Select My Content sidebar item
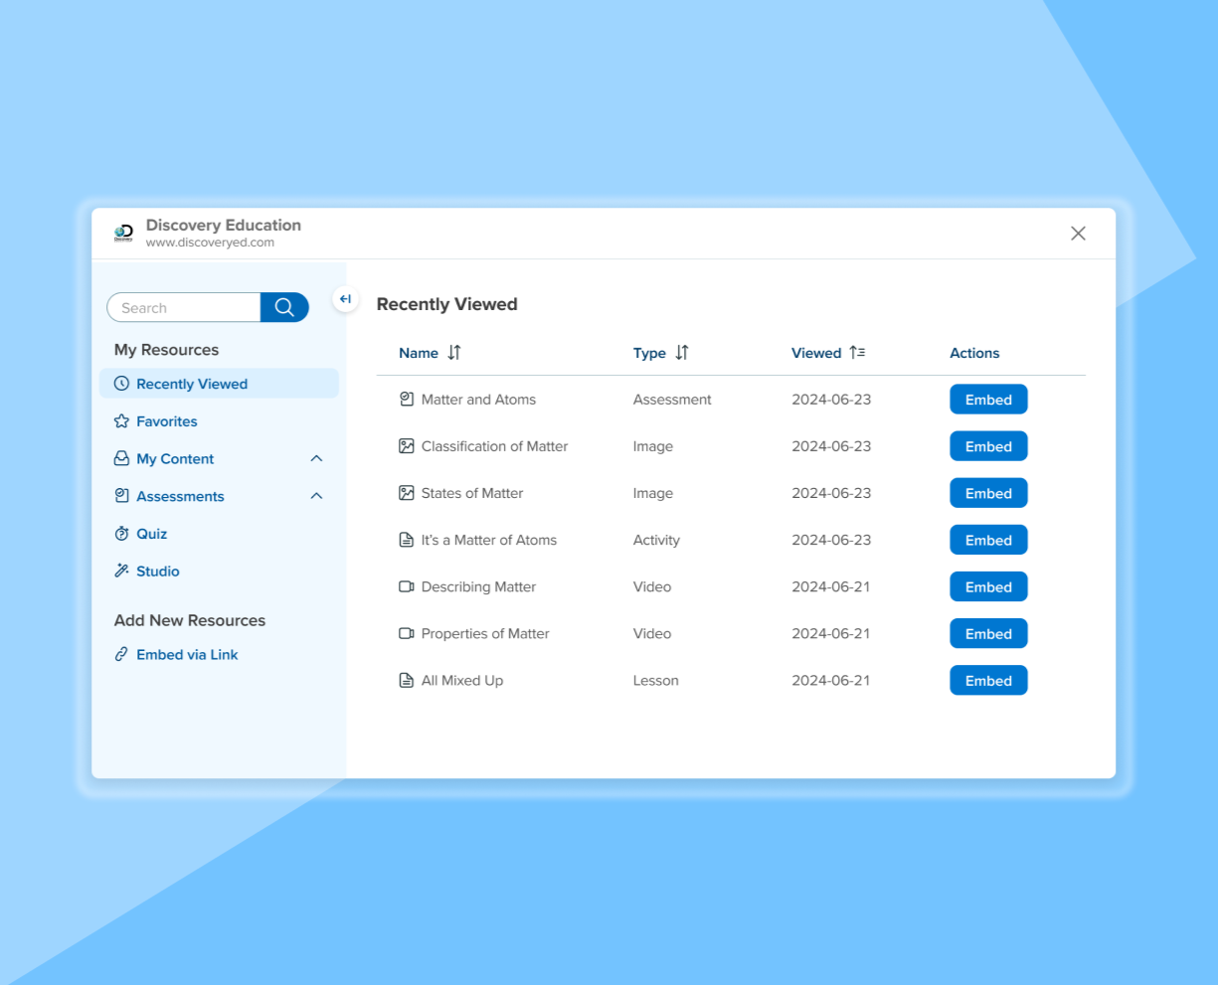1218x985 pixels. pyautogui.click(x=175, y=459)
